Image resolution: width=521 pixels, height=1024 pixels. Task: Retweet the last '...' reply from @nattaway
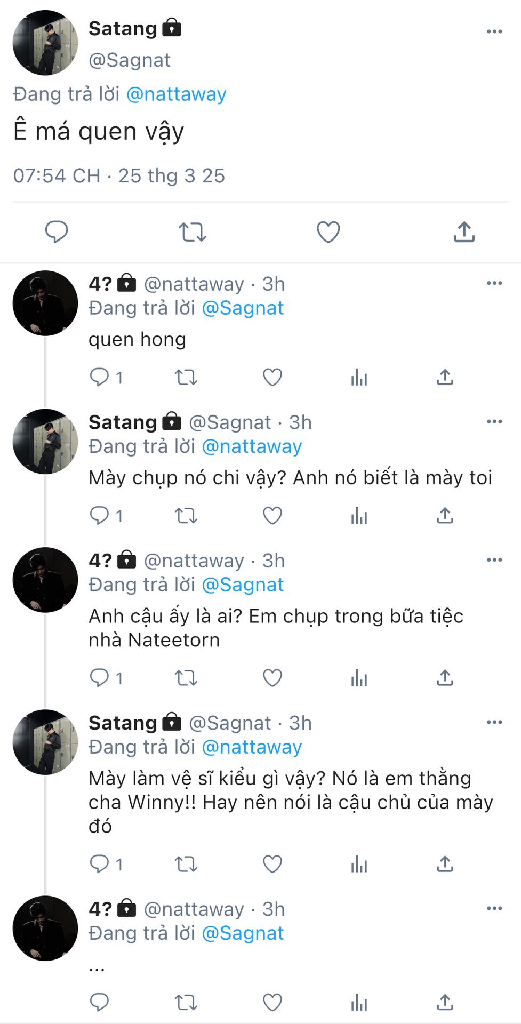pos(186,1003)
